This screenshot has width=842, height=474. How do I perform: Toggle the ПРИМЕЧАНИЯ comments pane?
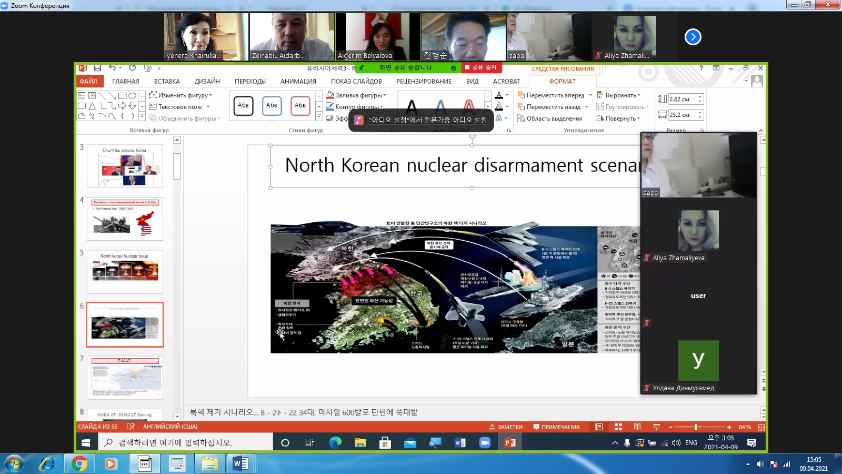pyautogui.click(x=556, y=427)
